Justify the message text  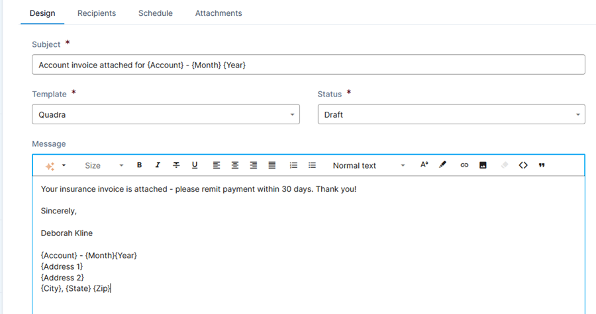pos(272,165)
